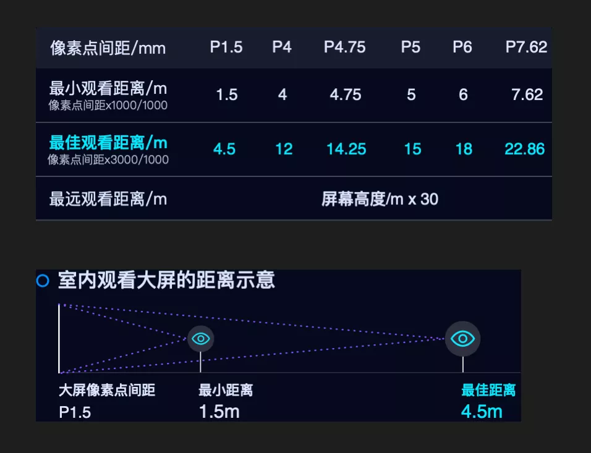The height and width of the screenshot is (453, 591).
Task: Click the cyan 22.86 best distance value
Action: (x=525, y=149)
